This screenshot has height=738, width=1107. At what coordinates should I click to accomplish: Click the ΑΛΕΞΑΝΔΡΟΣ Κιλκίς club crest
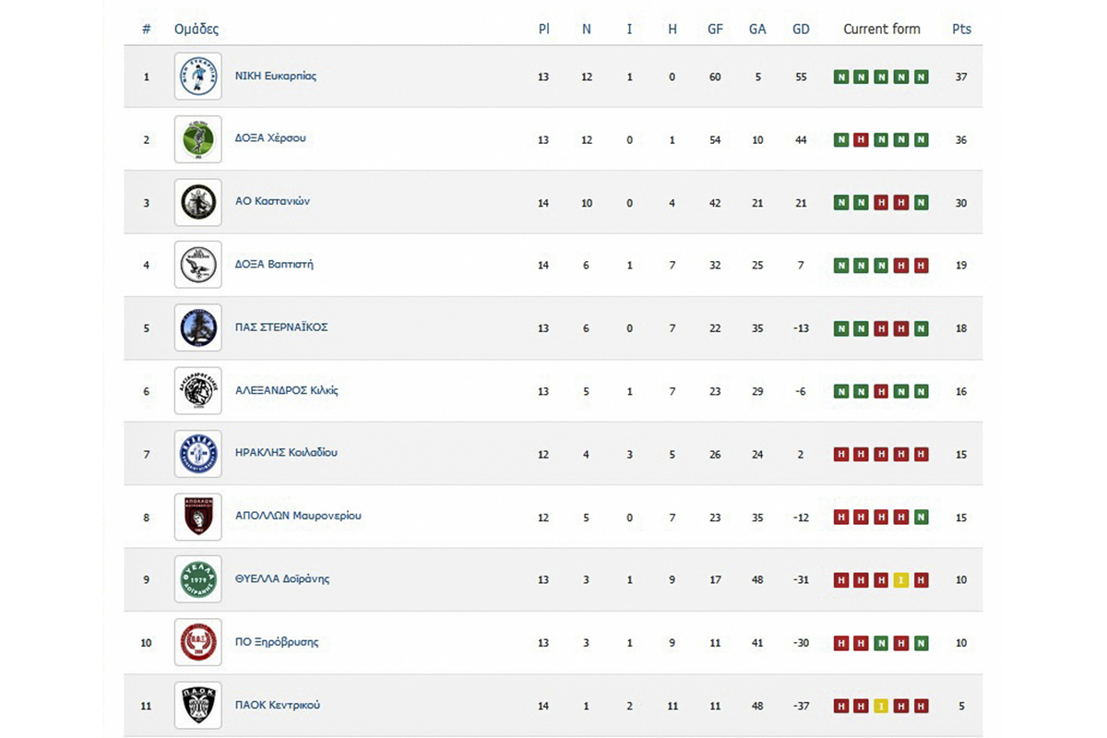point(197,390)
